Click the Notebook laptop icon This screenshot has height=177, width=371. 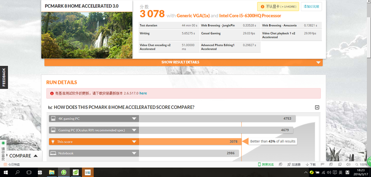click(53, 153)
